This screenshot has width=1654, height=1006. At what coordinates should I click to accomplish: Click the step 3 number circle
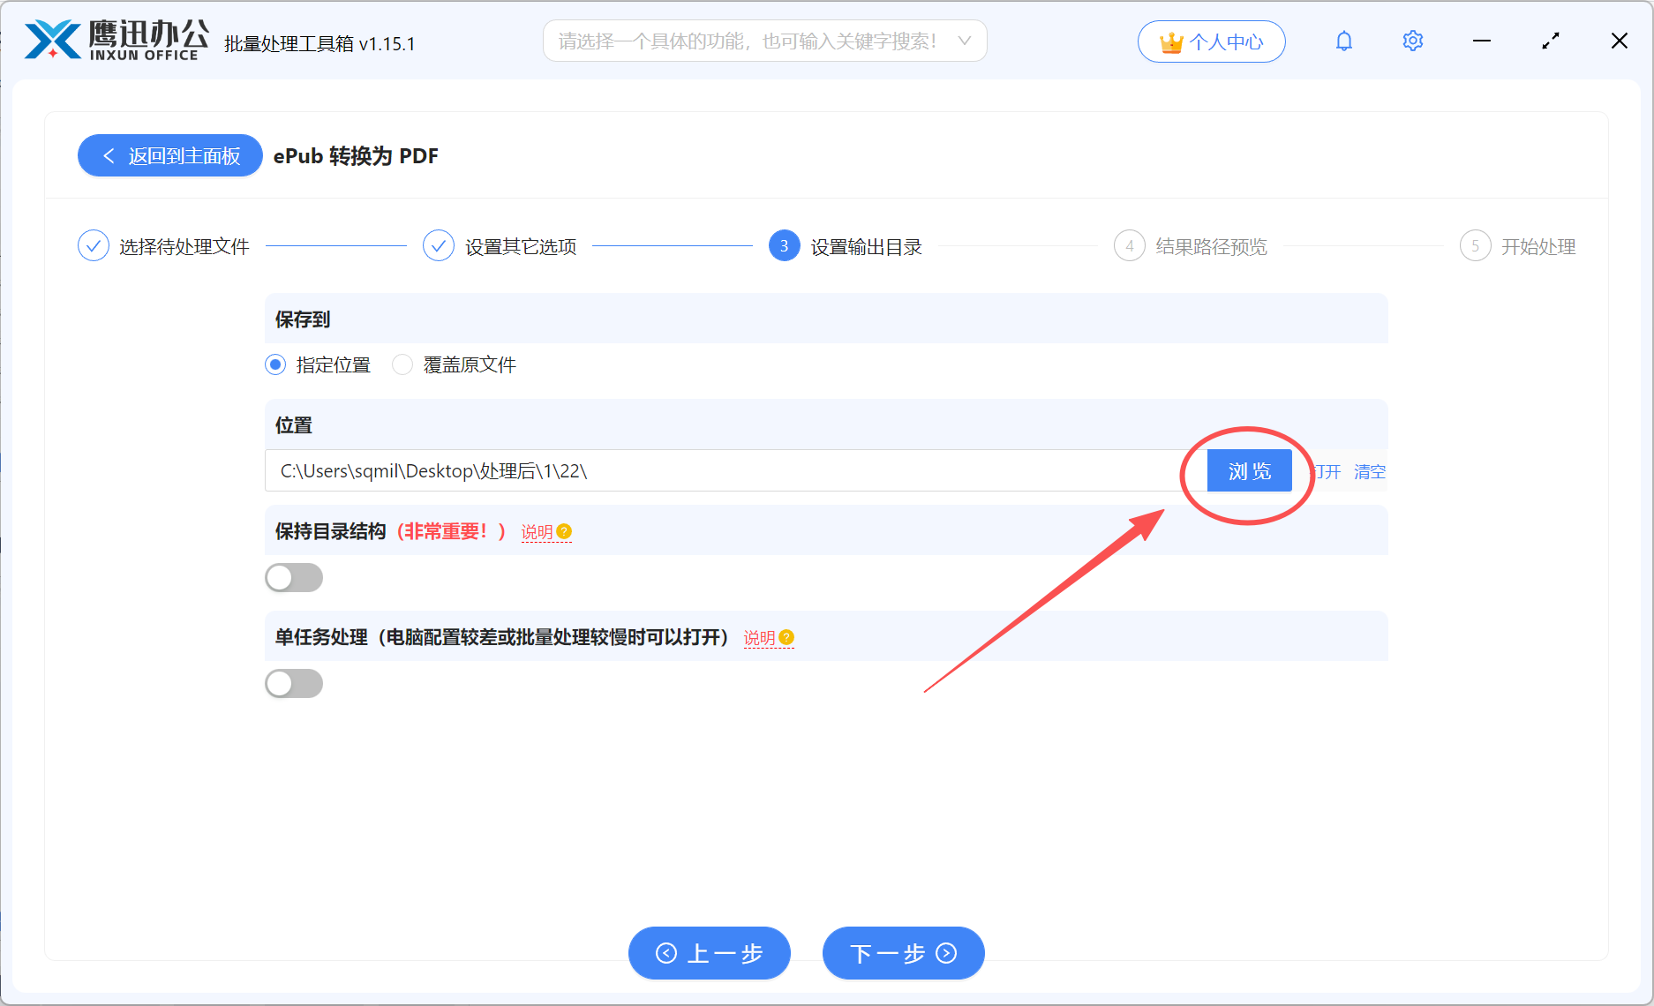coord(785,246)
